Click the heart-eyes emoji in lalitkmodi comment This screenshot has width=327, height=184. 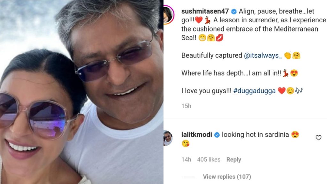pos(295,135)
